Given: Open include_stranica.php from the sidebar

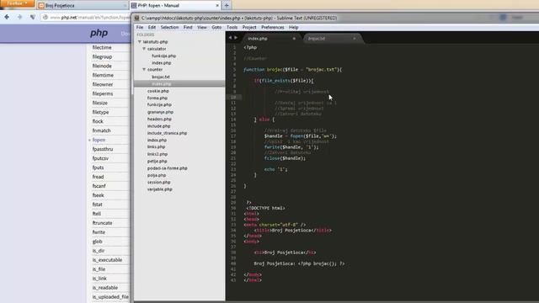Looking at the screenshot, I should tap(167, 133).
